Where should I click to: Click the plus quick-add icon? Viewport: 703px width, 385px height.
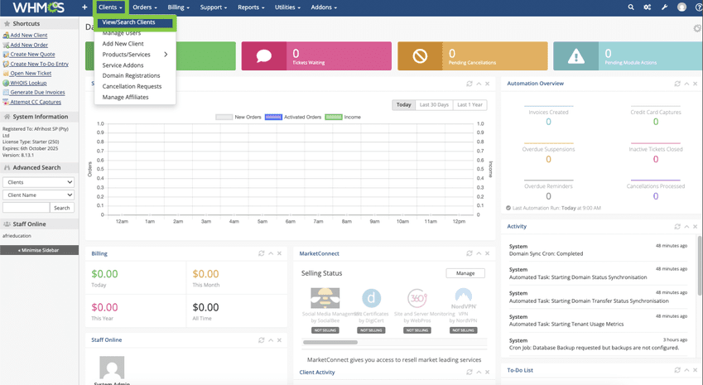pos(84,7)
